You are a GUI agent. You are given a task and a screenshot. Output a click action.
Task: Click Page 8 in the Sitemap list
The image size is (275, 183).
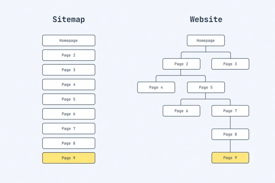[x=69, y=143]
